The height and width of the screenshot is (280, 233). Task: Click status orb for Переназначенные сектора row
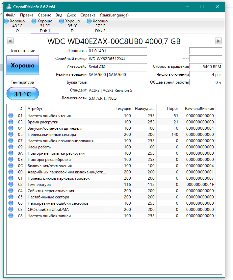[11, 134]
